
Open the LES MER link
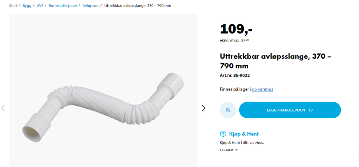(x=228, y=150)
